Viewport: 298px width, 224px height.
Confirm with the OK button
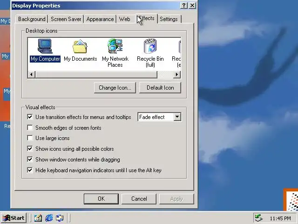click(101, 199)
